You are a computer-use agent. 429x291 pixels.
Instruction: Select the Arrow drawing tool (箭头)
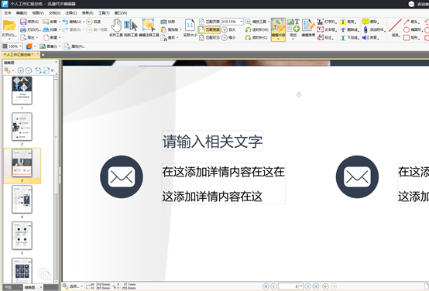(x=412, y=22)
